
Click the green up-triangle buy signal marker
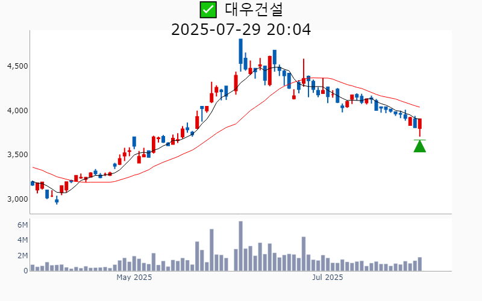pyautogui.click(x=419, y=146)
